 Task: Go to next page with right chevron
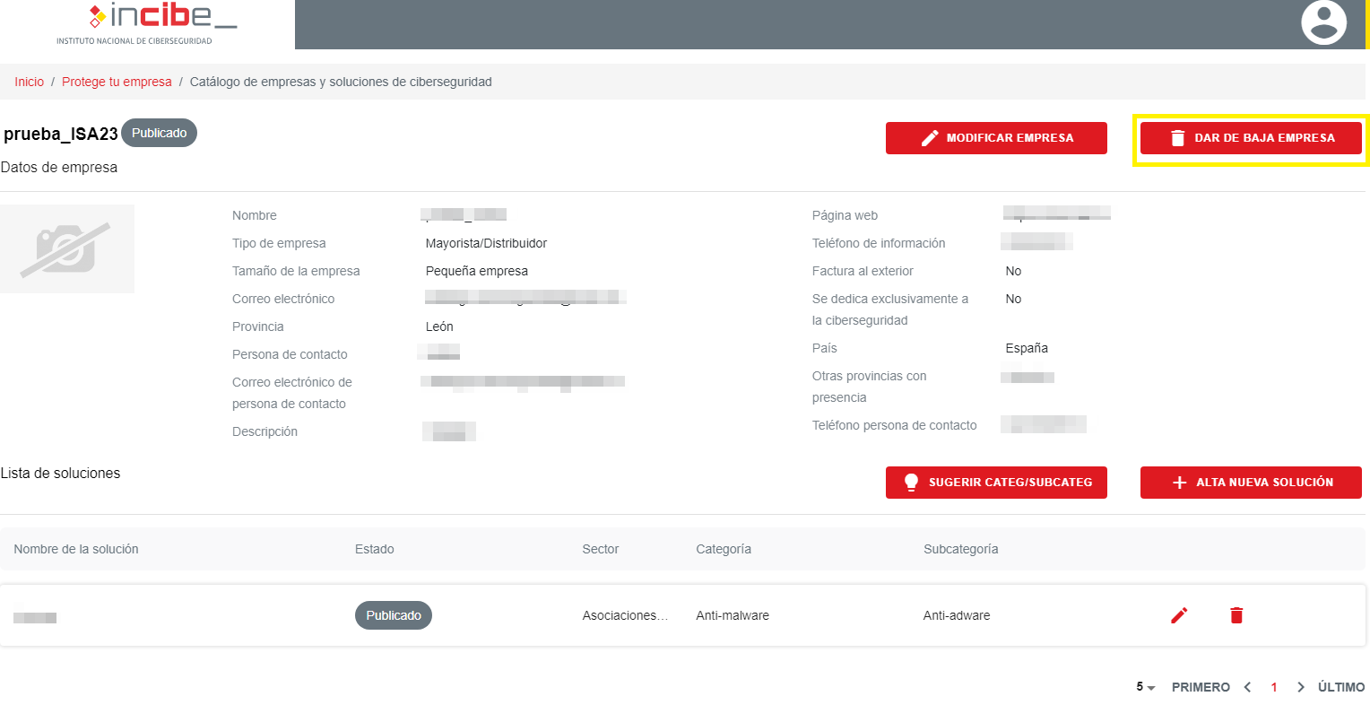click(x=1301, y=687)
